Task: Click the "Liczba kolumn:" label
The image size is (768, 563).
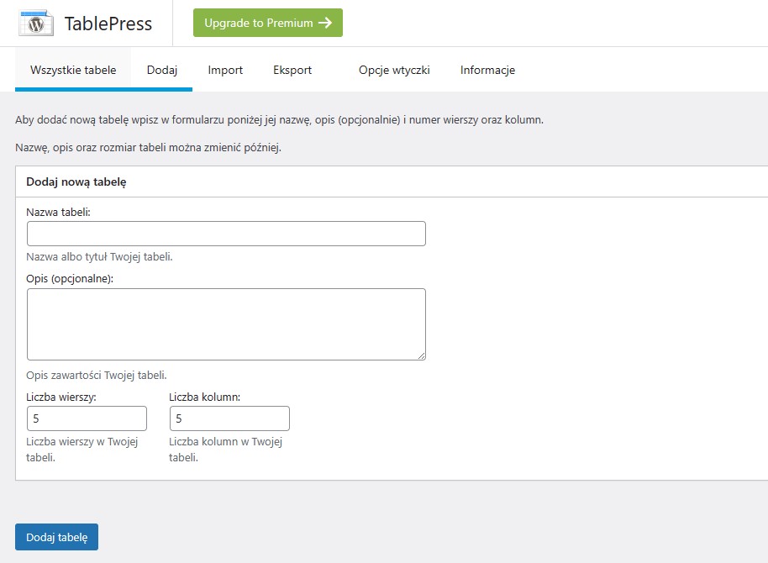Action: (x=204, y=397)
